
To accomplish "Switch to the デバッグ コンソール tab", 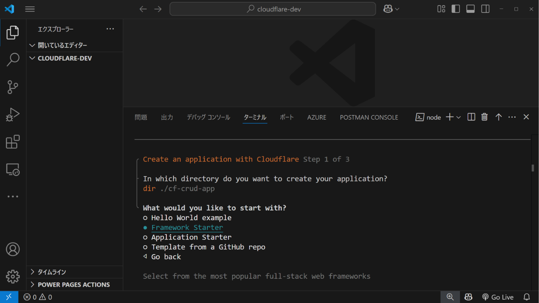I will [x=208, y=117].
